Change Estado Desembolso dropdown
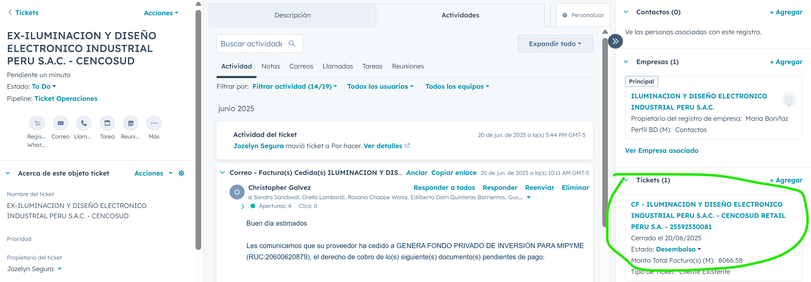The height and width of the screenshot is (282, 811). click(x=678, y=249)
